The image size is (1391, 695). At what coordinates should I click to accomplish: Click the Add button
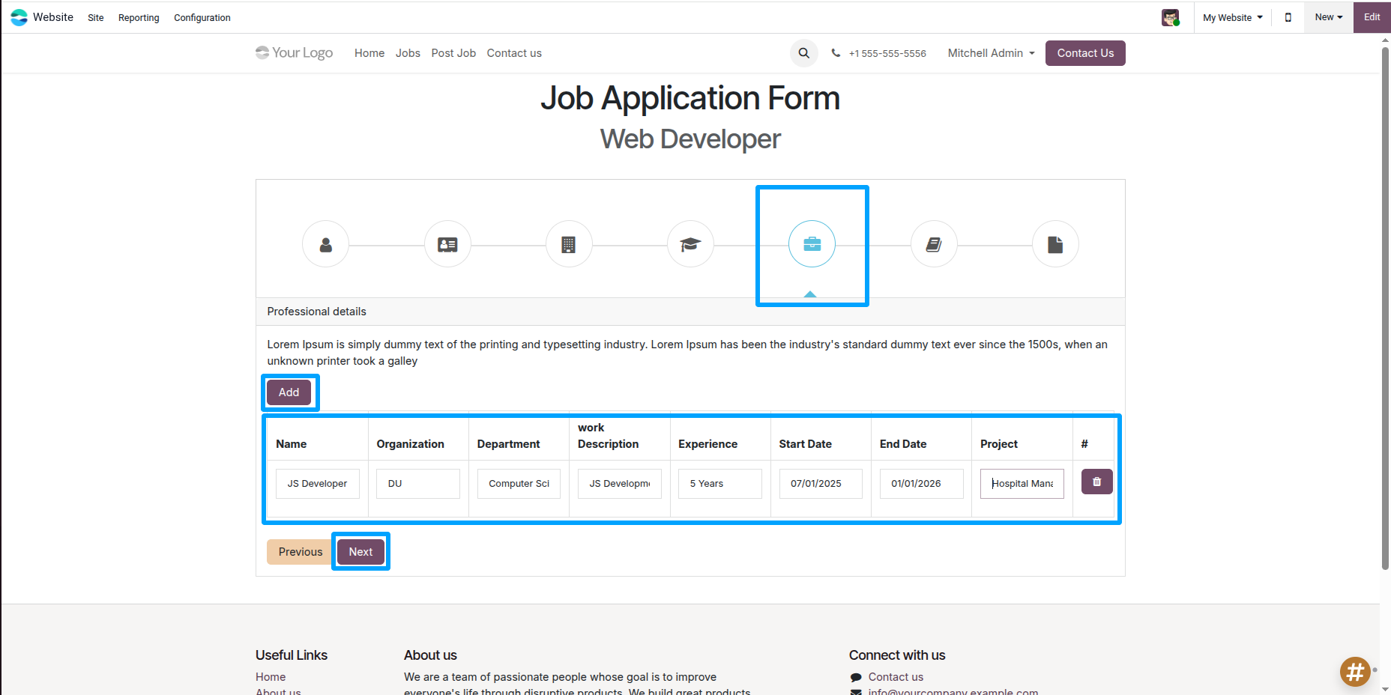click(x=289, y=392)
